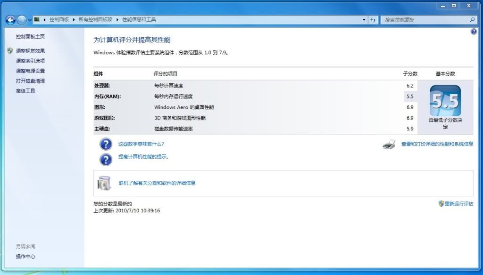Screen dimensions: 483x275
Task: Open the recent pages dropdown arrow beside the Forward button
Action: pyautogui.click(x=30, y=20)
